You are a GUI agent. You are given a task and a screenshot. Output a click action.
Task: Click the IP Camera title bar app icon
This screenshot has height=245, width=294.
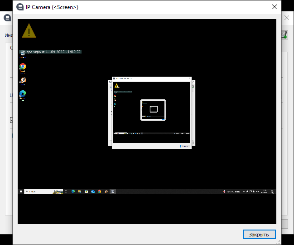[x=19, y=7]
